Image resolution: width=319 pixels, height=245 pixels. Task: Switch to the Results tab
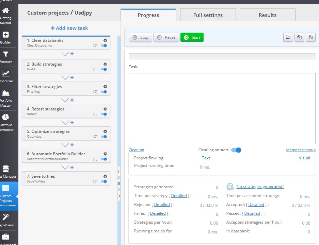(267, 15)
